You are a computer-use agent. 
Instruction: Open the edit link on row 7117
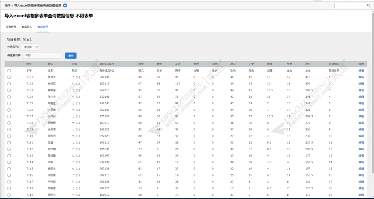(x=361, y=182)
